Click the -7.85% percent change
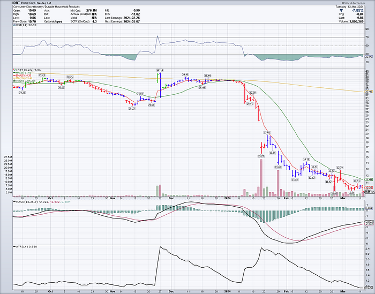This screenshot has width=375, height=294. pos(358,11)
